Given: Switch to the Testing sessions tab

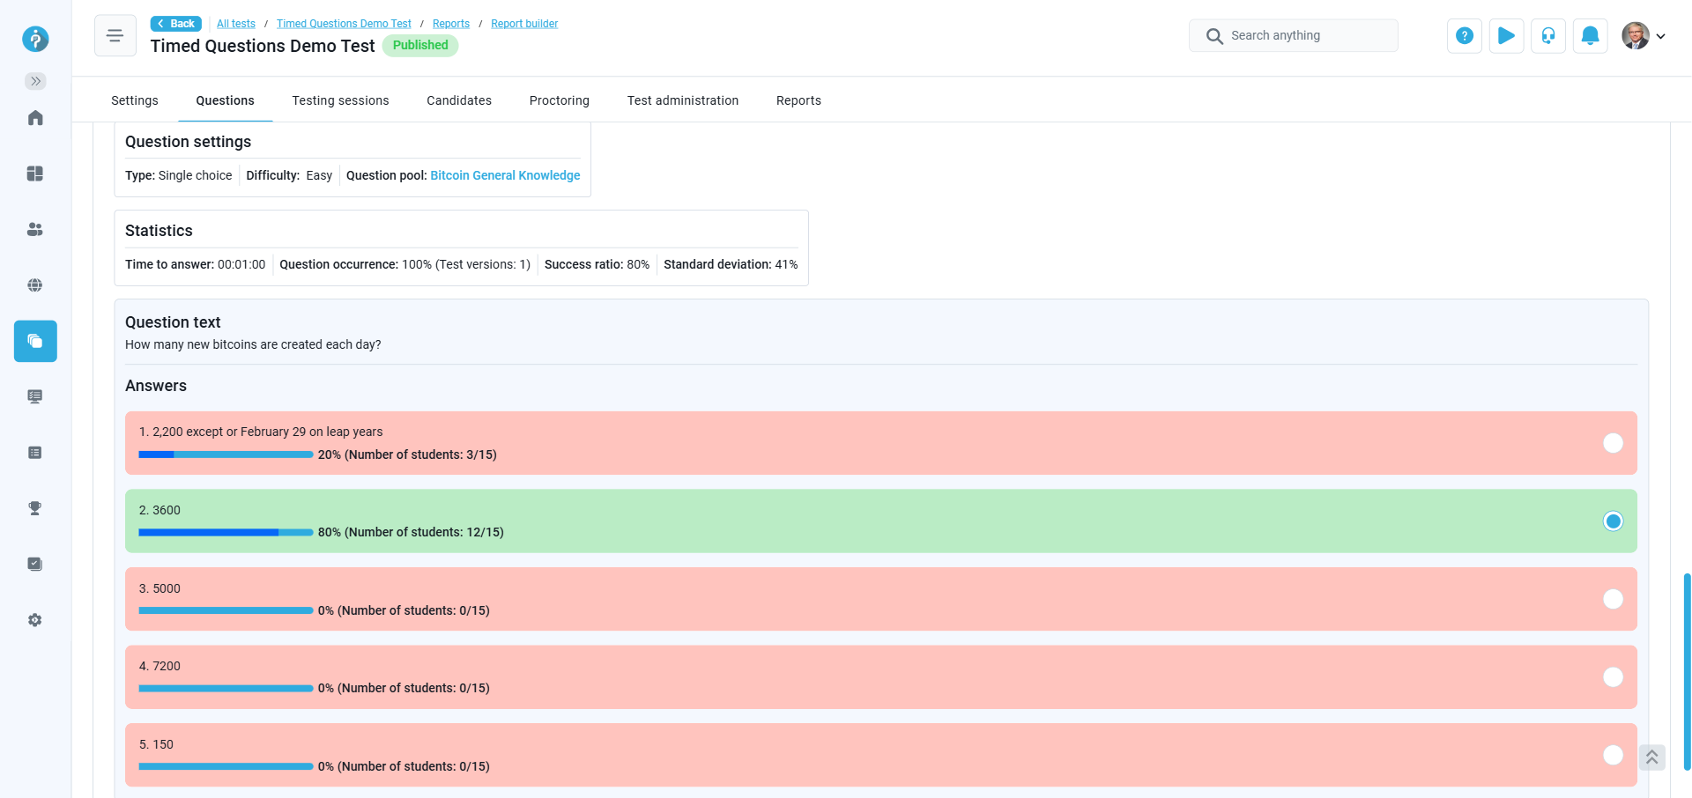Looking at the screenshot, I should (x=341, y=100).
